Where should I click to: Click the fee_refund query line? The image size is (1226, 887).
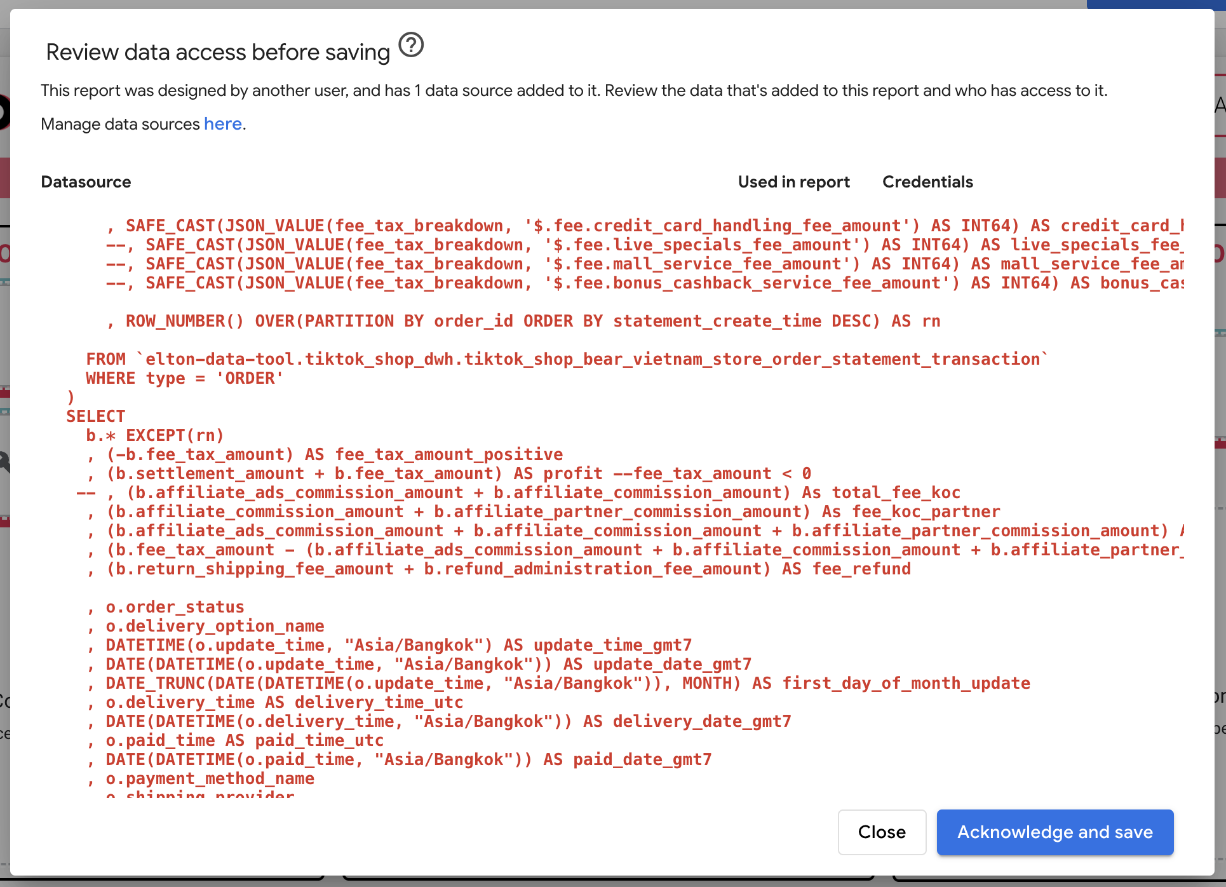click(498, 569)
